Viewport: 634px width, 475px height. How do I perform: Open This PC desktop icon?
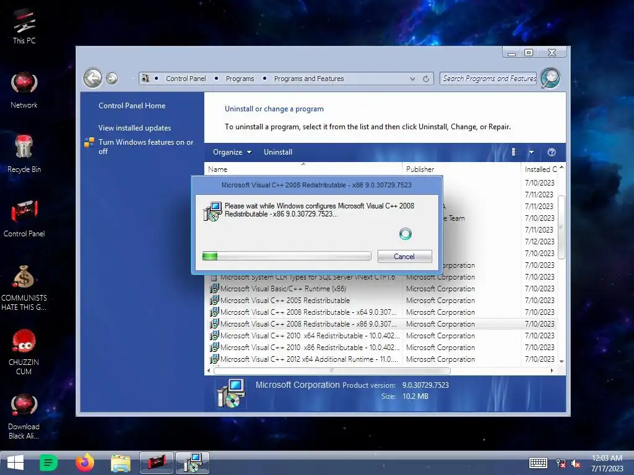[24, 26]
